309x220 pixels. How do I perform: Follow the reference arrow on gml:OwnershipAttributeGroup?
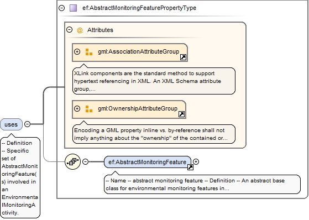point(181,114)
